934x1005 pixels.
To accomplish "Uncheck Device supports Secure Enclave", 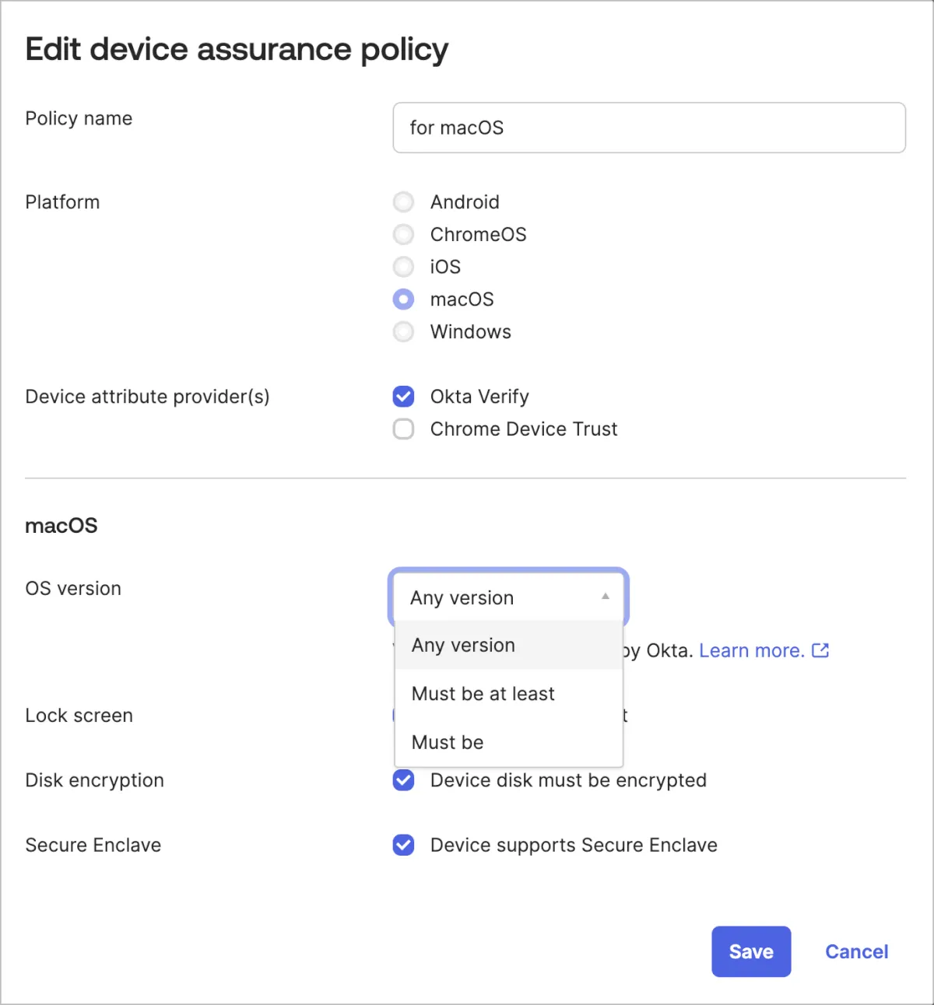I will 403,845.
